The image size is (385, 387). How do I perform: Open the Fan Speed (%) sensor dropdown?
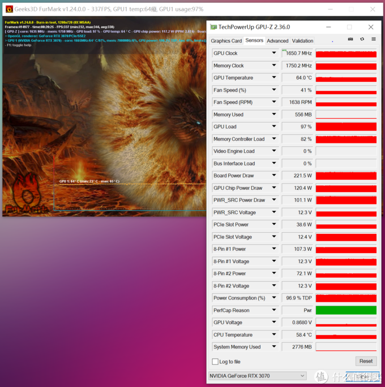274,90
